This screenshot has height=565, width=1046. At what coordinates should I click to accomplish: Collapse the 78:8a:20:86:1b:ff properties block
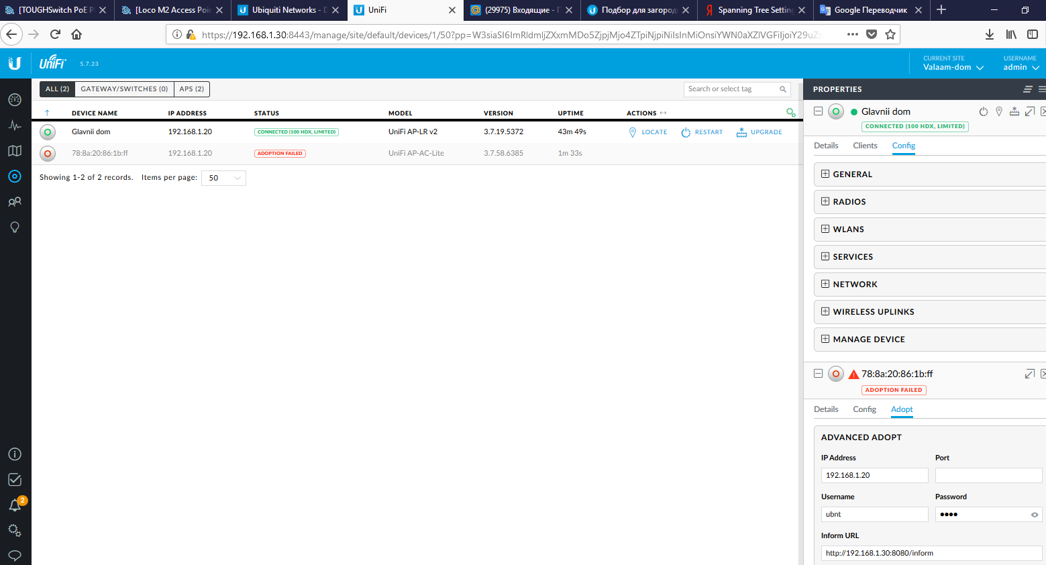coord(819,374)
